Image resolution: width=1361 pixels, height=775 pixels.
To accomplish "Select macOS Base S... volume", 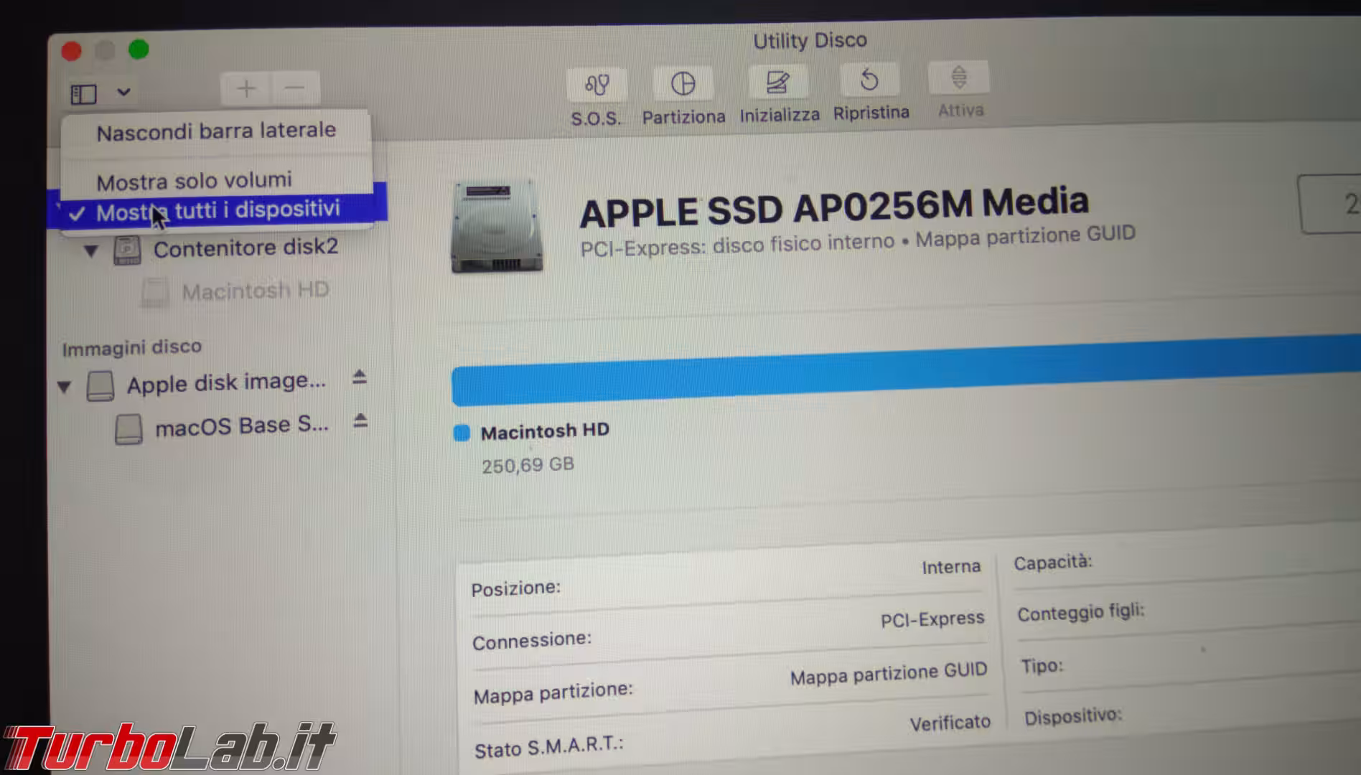I will click(x=242, y=426).
